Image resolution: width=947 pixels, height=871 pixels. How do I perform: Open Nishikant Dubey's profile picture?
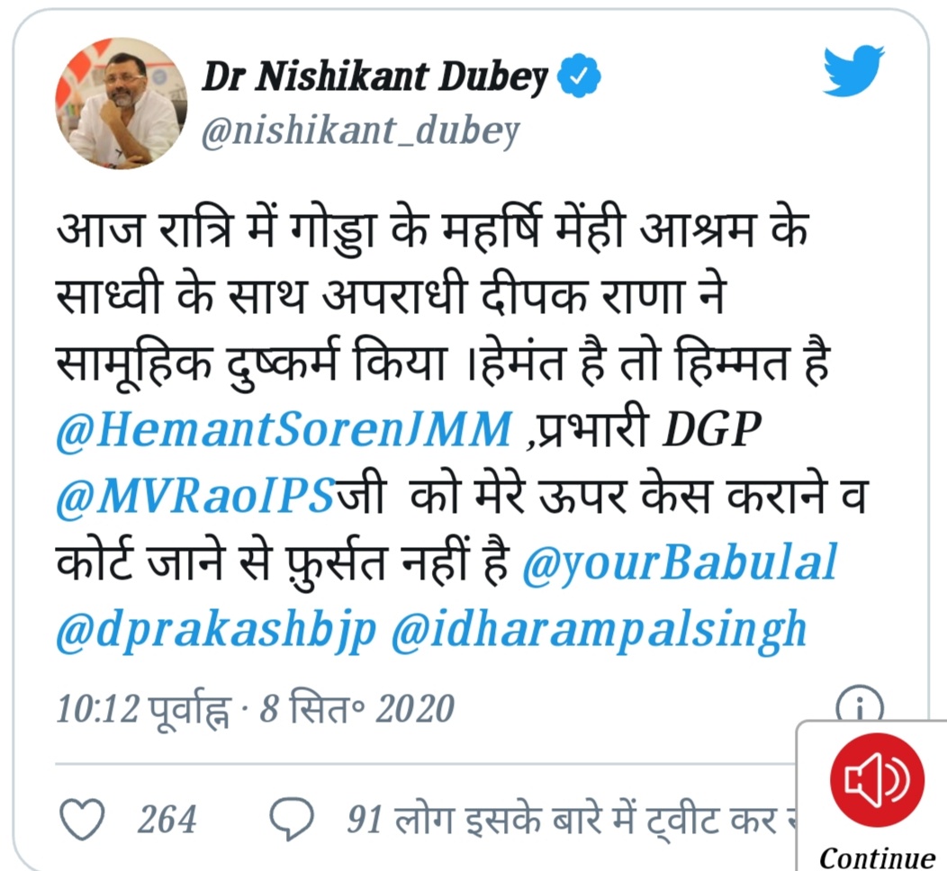[x=121, y=103]
